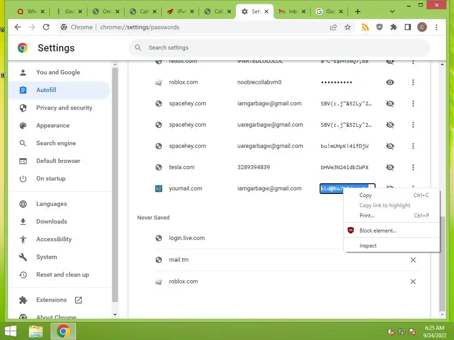Share this page via the share icon
Image resolution: width=454 pixels, height=340 pixels.
(x=333, y=27)
